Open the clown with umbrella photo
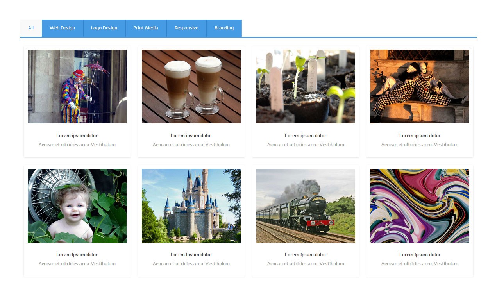497x300 pixels. click(x=77, y=86)
